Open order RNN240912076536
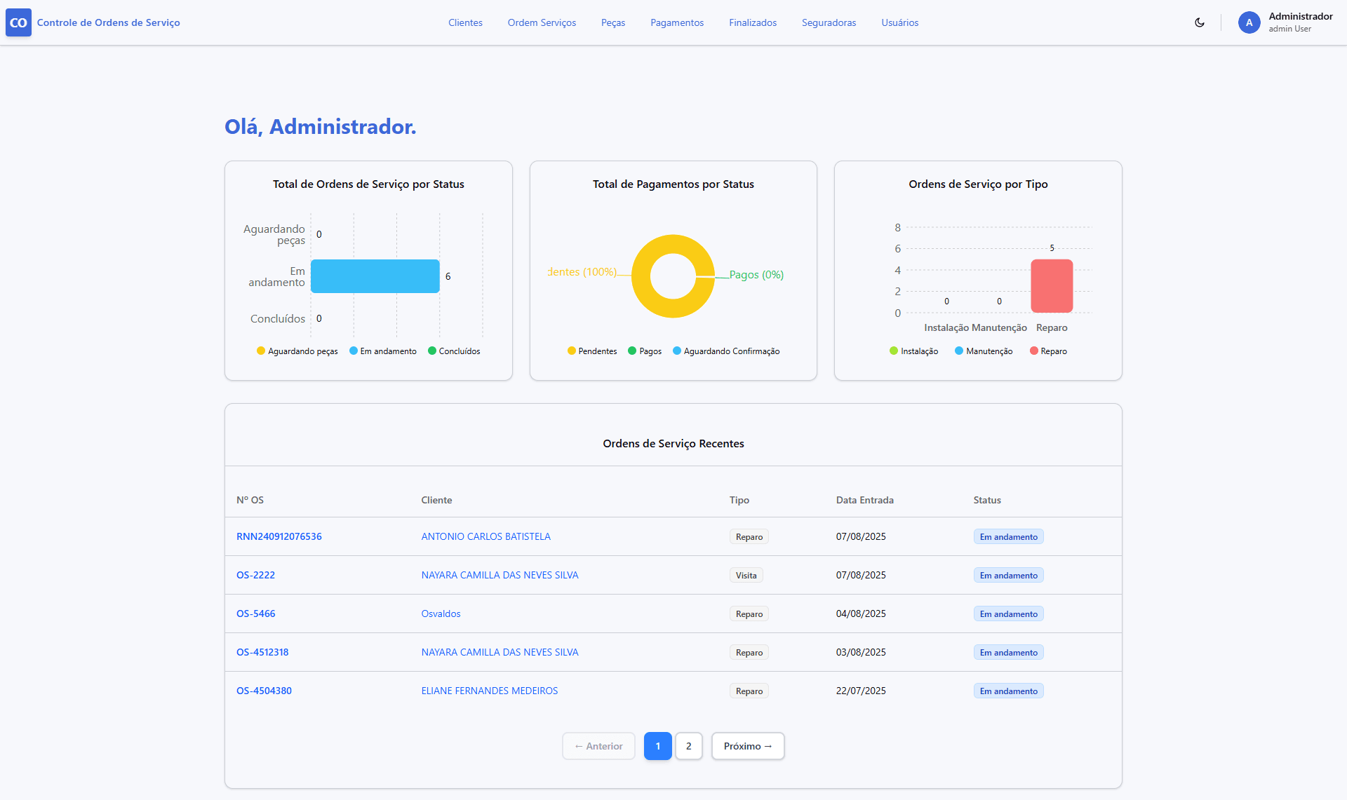1347x800 pixels. [x=279, y=536]
